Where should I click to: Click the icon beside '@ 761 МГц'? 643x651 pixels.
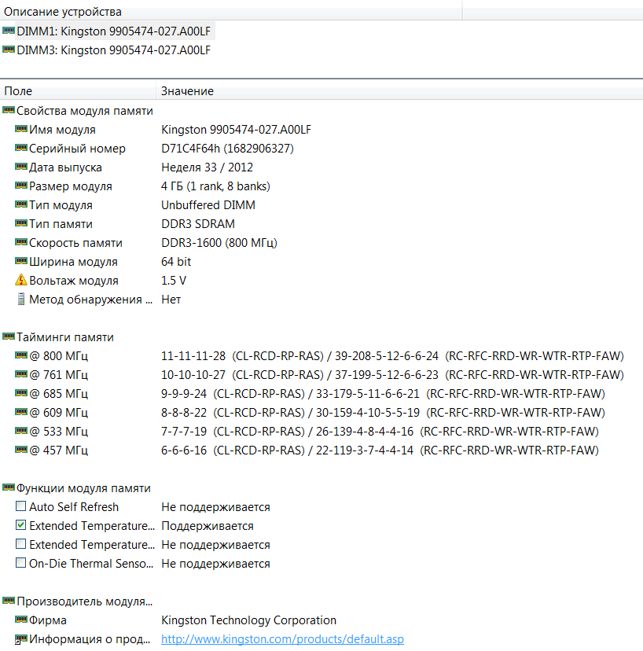click(20, 374)
